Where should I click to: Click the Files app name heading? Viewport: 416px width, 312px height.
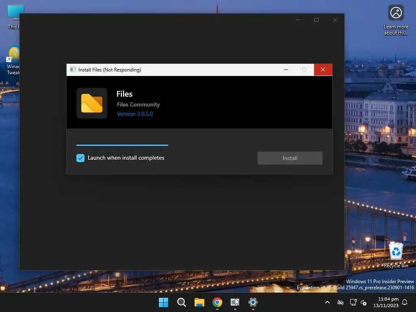click(x=124, y=94)
